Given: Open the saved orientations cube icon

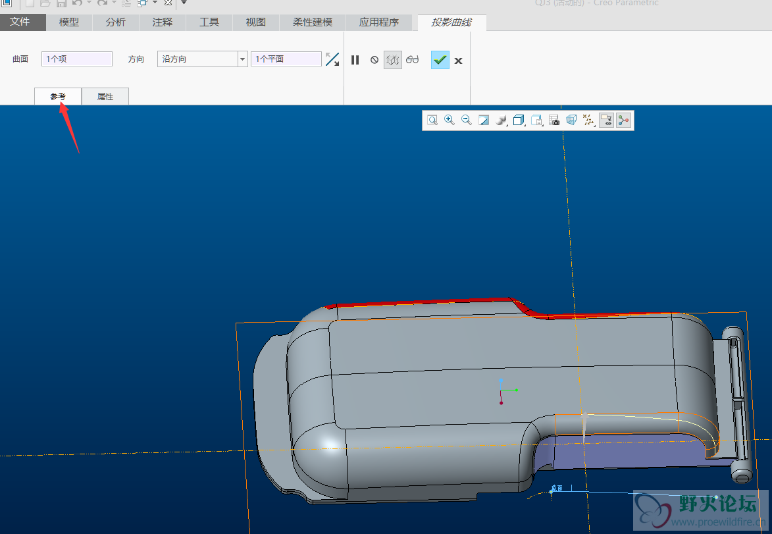Looking at the screenshot, I should tap(519, 120).
